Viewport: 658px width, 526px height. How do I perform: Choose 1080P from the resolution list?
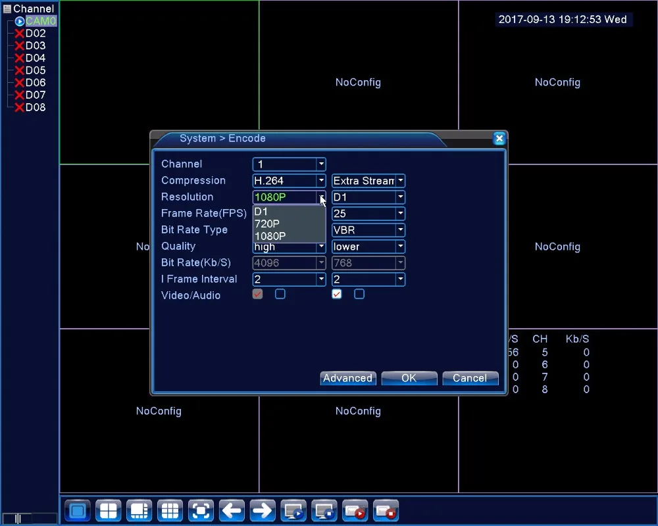(x=289, y=236)
